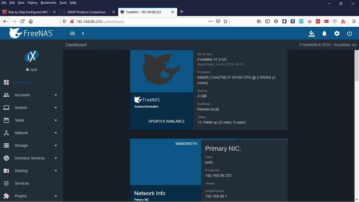Open the browser Tools menu
This screenshot has height=202, width=359.
click(63, 3)
